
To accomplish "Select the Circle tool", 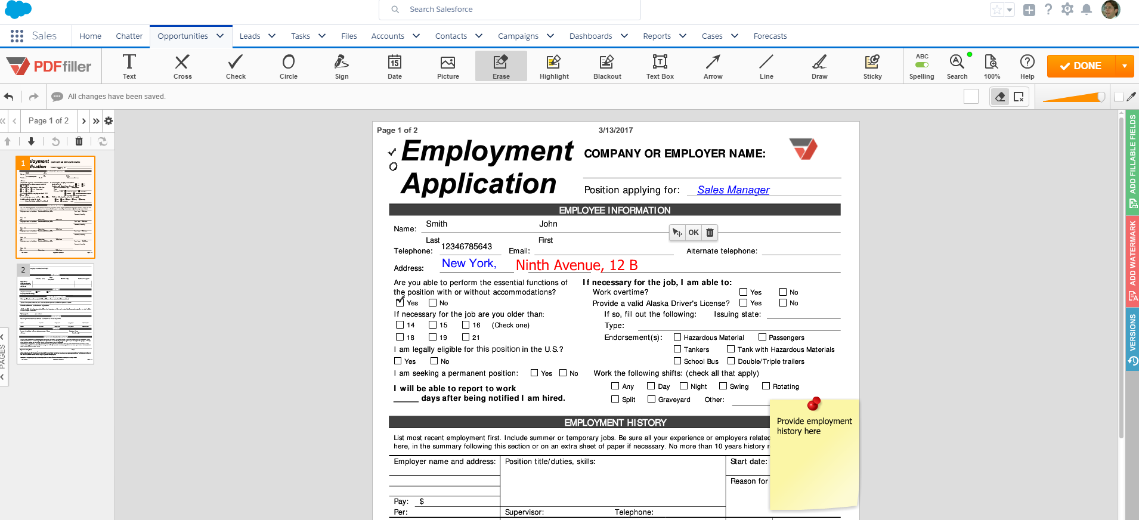I will tap(289, 66).
